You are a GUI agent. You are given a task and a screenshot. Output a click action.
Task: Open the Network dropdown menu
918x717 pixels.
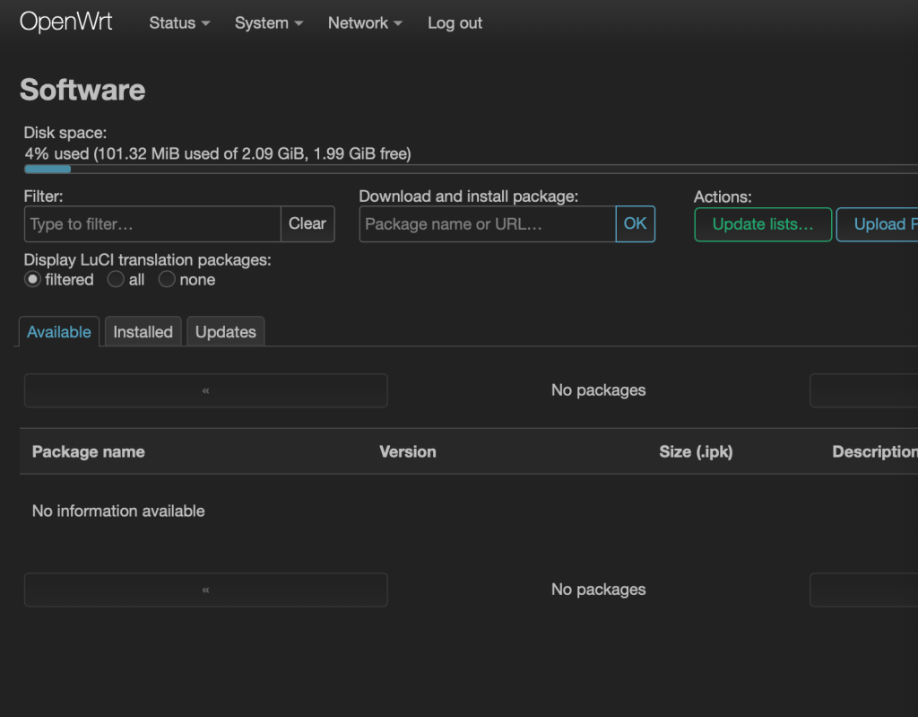[364, 23]
